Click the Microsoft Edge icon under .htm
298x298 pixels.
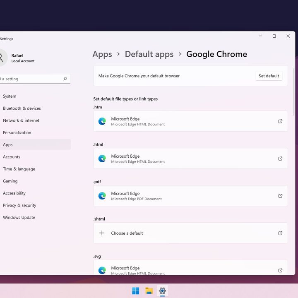coord(102,121)
